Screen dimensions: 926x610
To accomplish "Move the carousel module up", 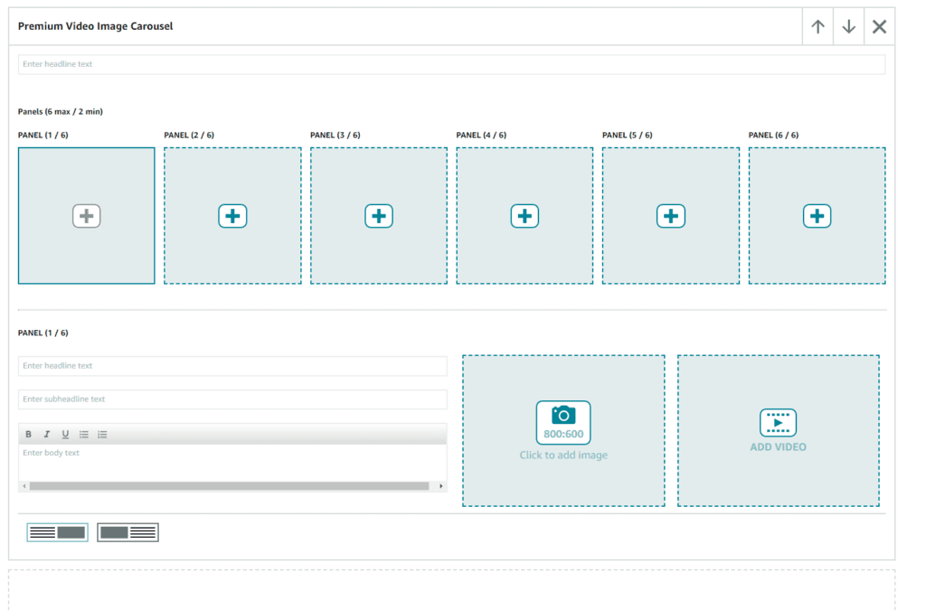I will pos(817,26).
